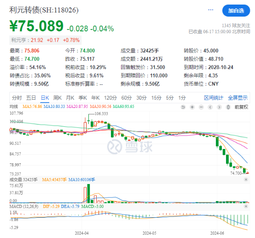
Task: Zoom out chart with minus icon
Action: [201, 107]
